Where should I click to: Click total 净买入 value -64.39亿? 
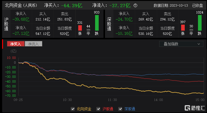(72, 5)
